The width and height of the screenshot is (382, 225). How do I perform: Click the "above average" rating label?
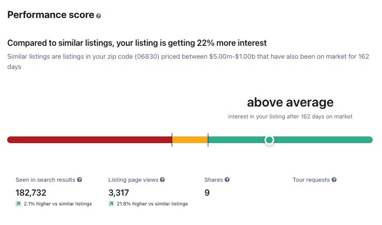tap(290, 102)
